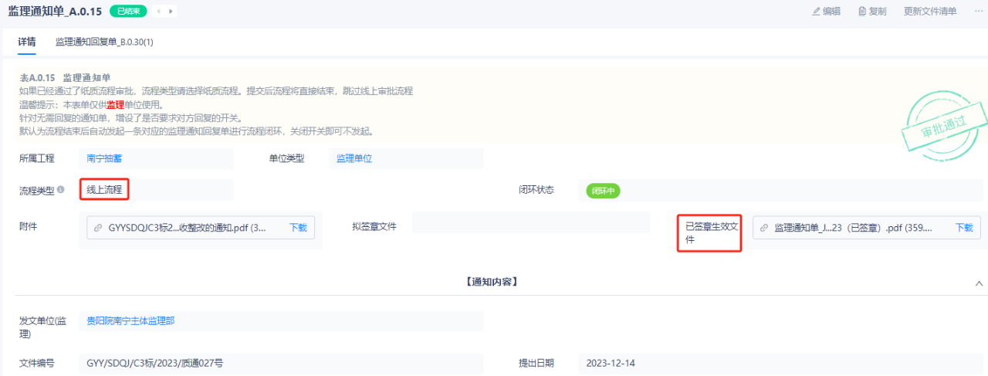Viewport: 988px width, 376px height.
Task: Click the 已签章生效文件 label
Action: click(712, 233)
